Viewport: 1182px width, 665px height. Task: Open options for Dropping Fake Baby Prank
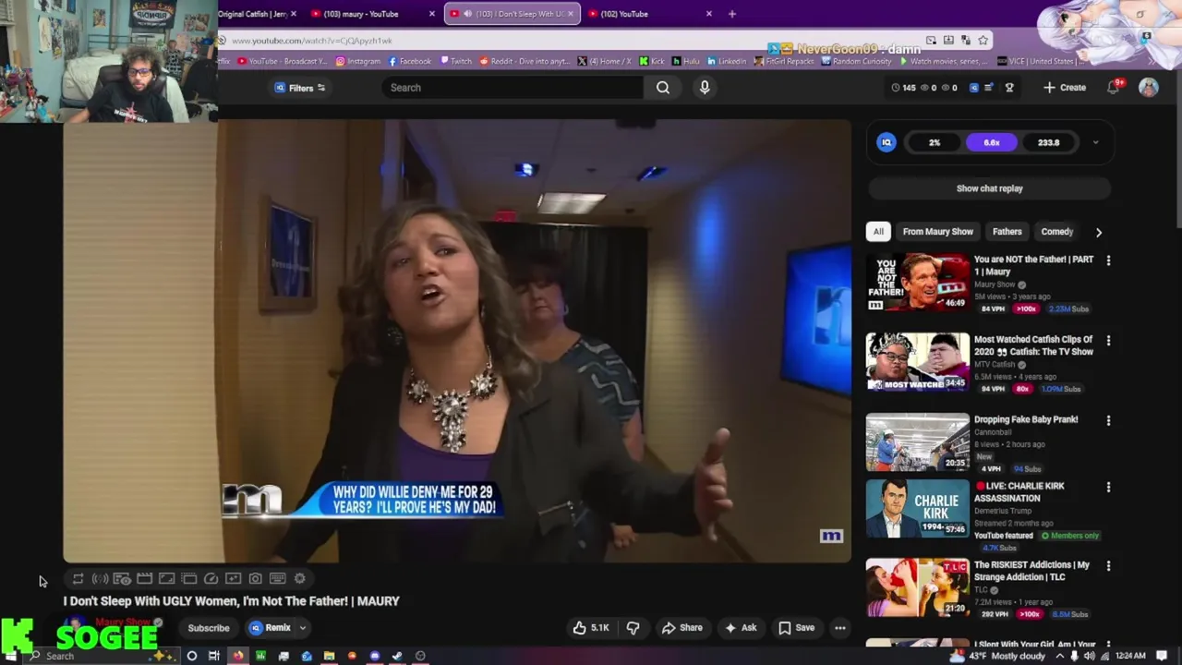(1108, 420)
